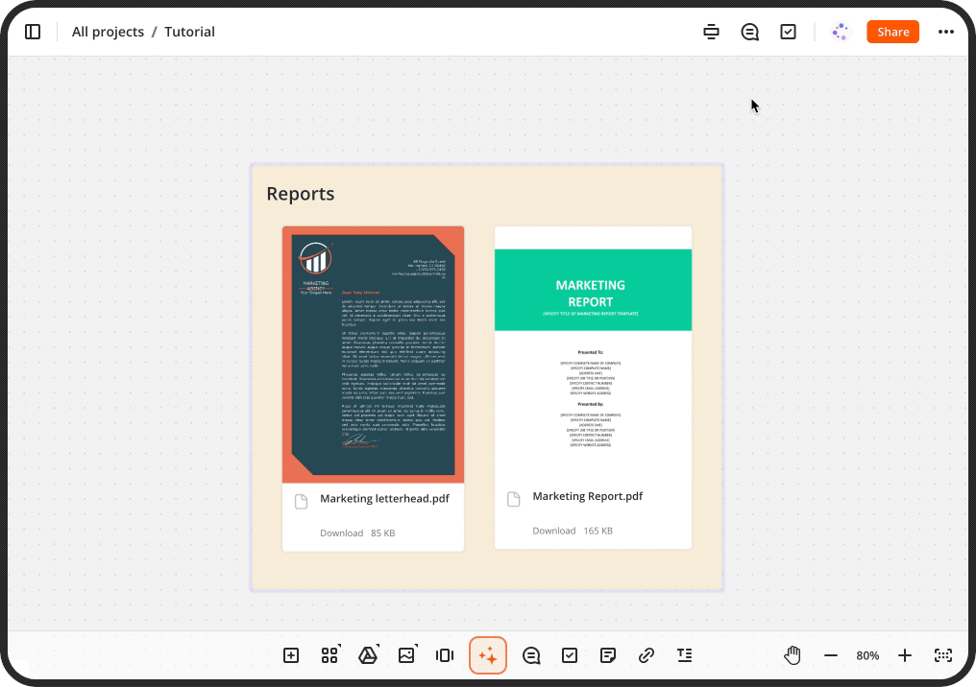This screenshot has width=976, height=687.
Task: Zoom in with the plus button
Action: click(x=904, y=655)
